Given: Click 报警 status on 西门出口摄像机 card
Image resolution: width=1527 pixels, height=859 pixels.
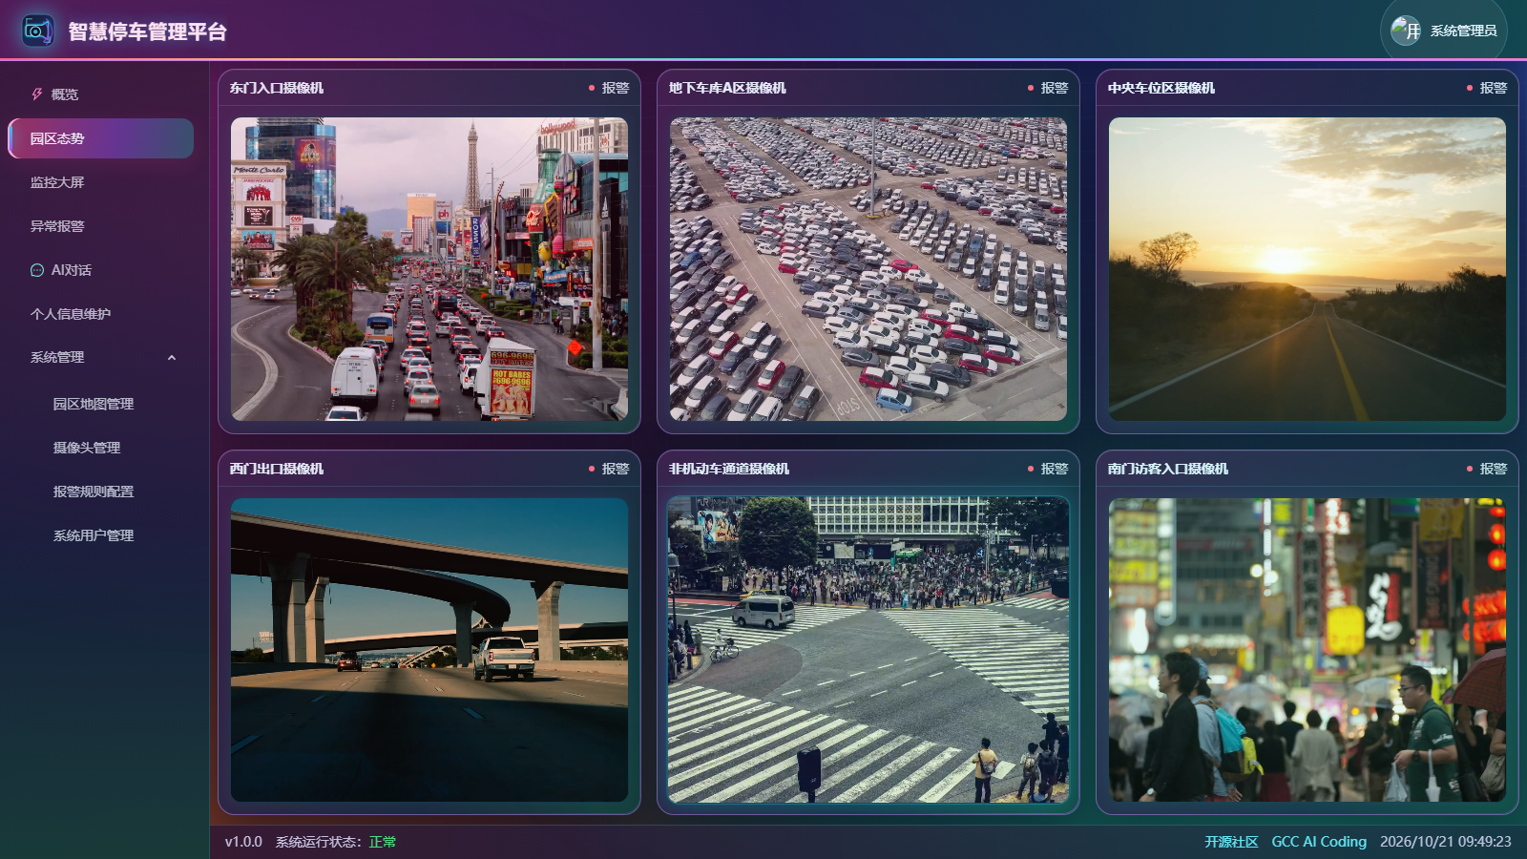Looking at the screenshot, I should [x=609, y=469].
